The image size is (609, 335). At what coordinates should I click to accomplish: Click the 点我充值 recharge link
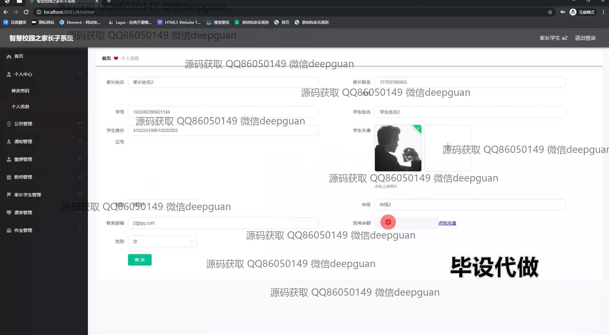point(447,223)
